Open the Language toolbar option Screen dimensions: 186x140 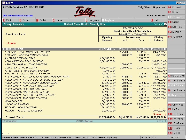pyautogui.click(x=93, y=20)
